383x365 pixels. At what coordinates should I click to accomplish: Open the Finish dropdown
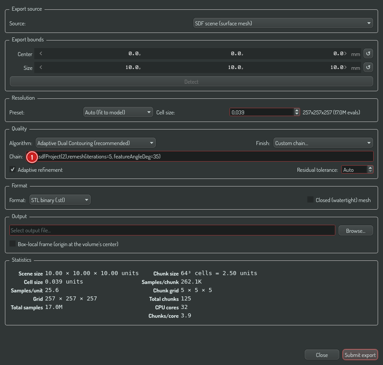(323, 143)
